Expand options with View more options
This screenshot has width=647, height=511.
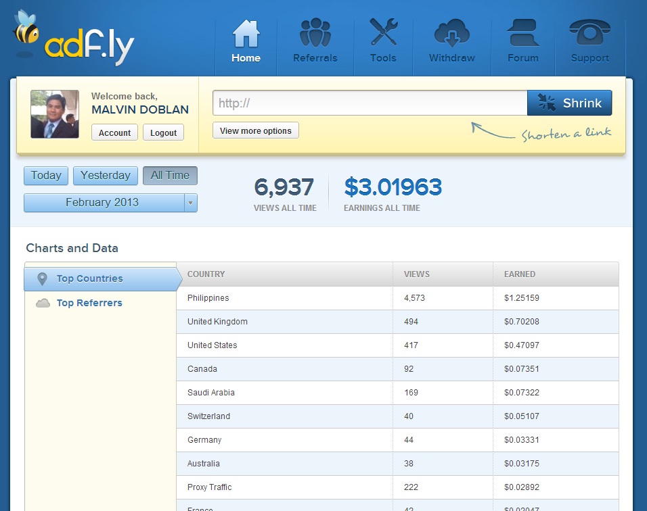pos(255,130)
